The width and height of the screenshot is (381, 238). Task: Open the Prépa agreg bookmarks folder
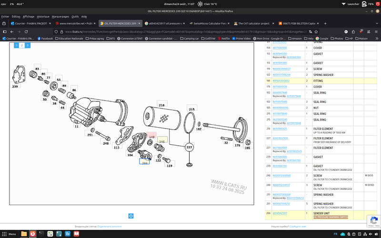[94, 39]
